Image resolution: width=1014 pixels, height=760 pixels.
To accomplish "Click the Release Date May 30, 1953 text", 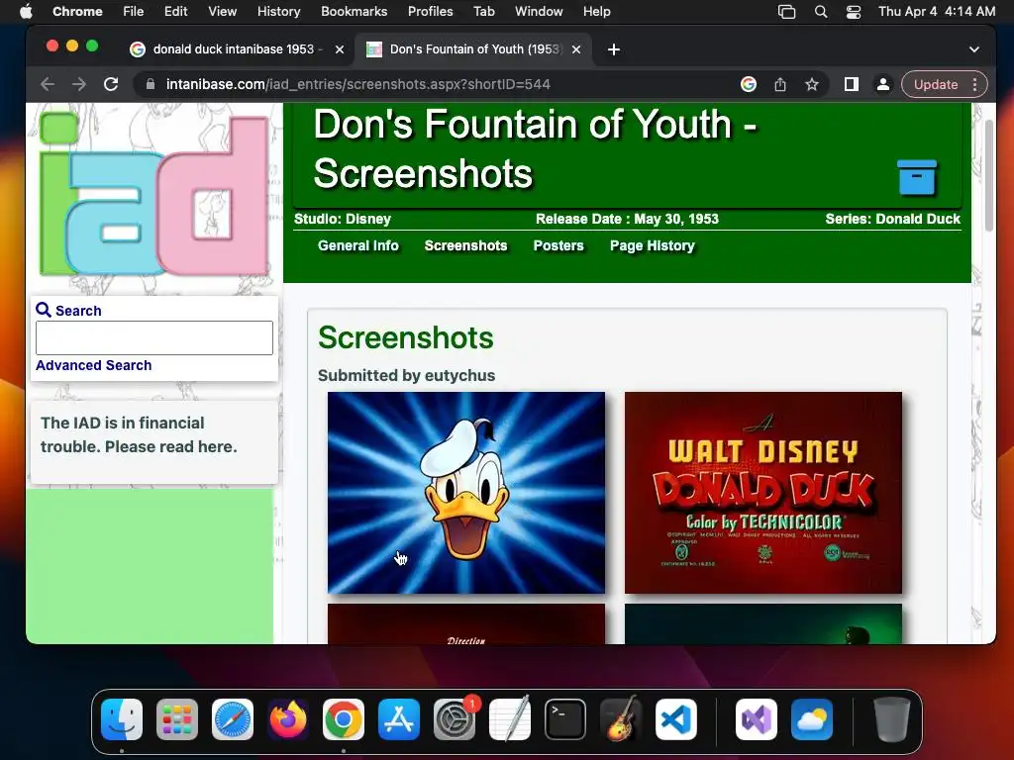I will pyautogui.click(x=627, y=219).
